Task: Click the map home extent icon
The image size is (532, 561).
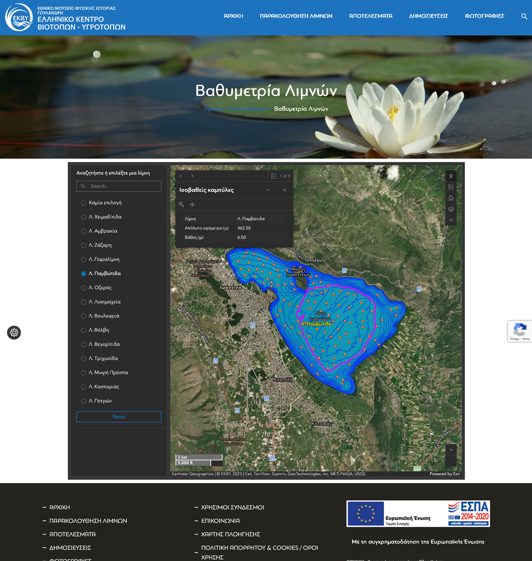Action: [x=451, y=198]
